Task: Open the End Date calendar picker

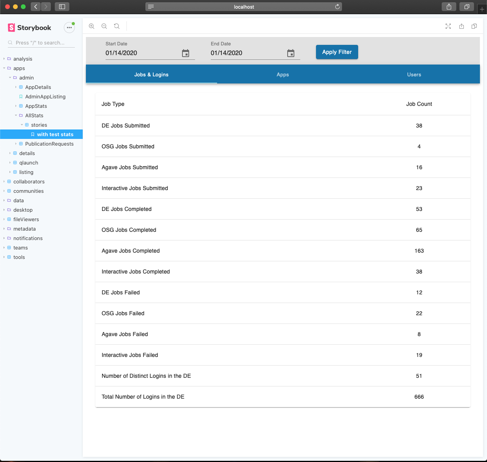Action: click(291, 53)
